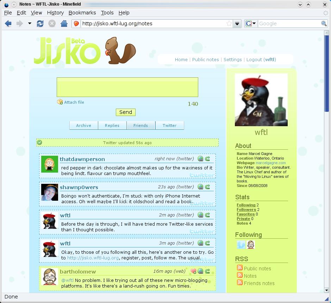Click the browser Forward arrow
This screenshot has height=303, width=331.
coord(20,24)
